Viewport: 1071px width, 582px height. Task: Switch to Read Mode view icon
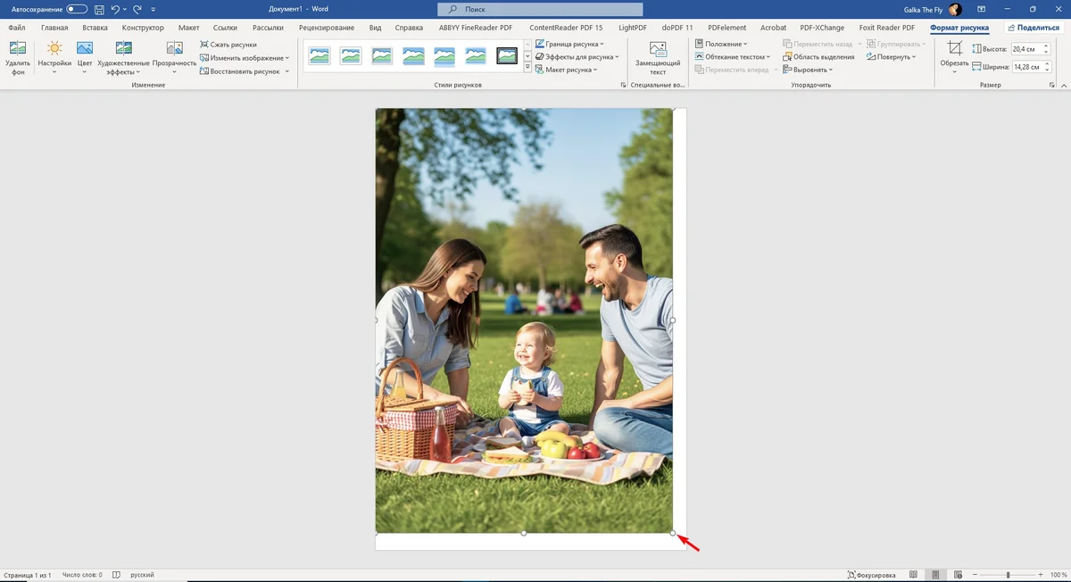[913, 575]
